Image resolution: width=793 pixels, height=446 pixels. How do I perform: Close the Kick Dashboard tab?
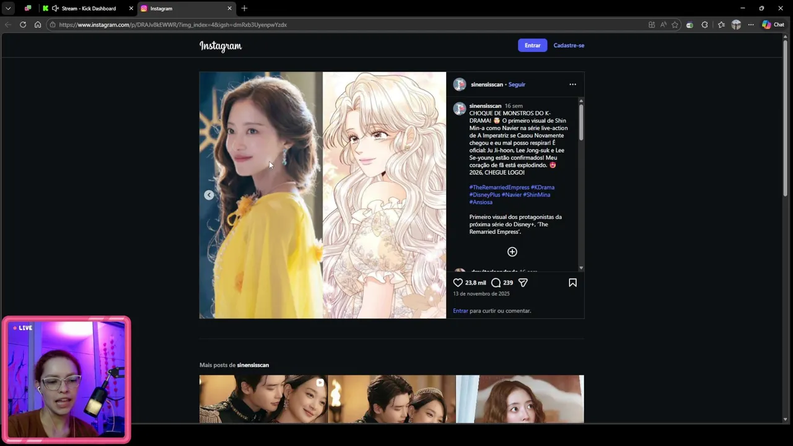click(131, 9)
